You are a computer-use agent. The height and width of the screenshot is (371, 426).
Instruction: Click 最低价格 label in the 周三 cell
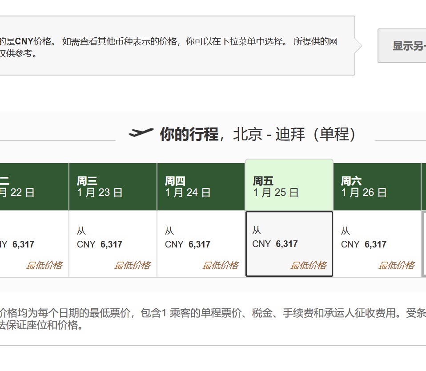tap(132, 265)
